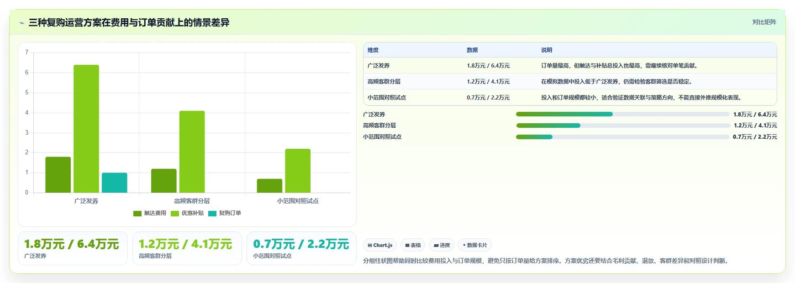Image resolution: width=795 pixels, height=283 pixels.
Task: Click the 说明 column header
Action: pos(547,50)
